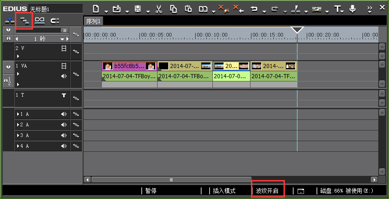Open the Create Title dropdown arrow
Screen dimensions: 389x199
coord(343,12)
